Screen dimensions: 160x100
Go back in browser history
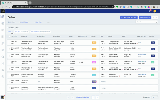point(2,7)
